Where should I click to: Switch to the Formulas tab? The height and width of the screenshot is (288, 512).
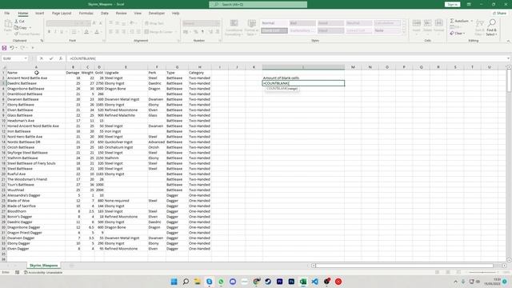[86, 13]
